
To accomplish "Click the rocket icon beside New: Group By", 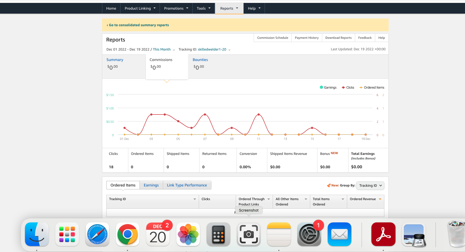I will (329, 185).
